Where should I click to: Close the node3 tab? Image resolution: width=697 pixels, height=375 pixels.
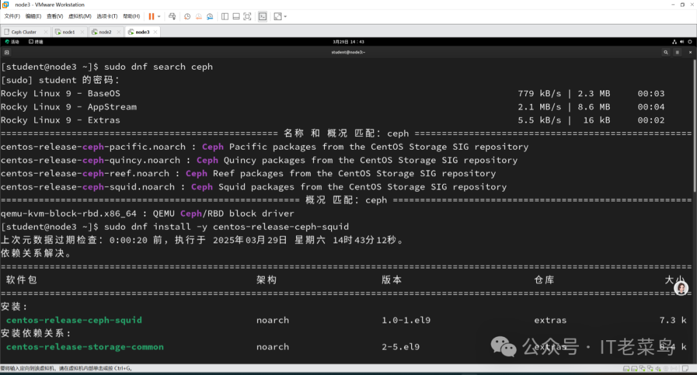(155, 32)
